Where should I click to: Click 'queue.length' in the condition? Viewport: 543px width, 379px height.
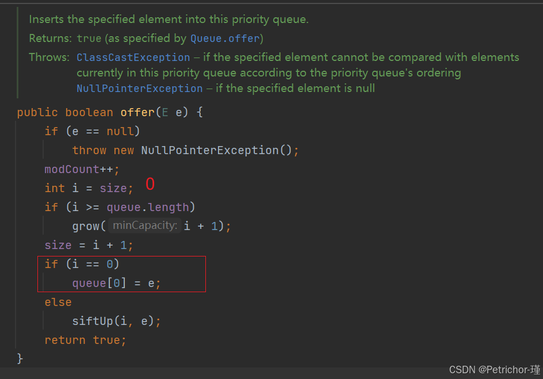pyautogui.click(x=148, y=207)
